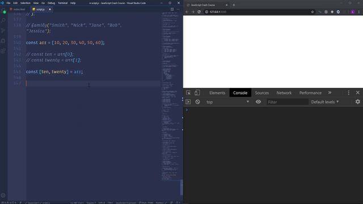Open the Extensions view in VS Code activity bar
The image size is (363, 204).
click(3, 51)
